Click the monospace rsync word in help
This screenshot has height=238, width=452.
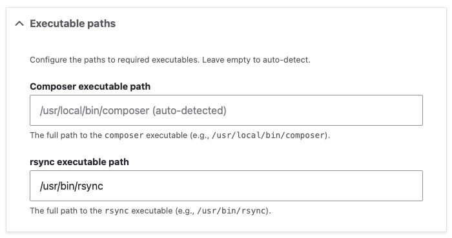click(117, 211)
